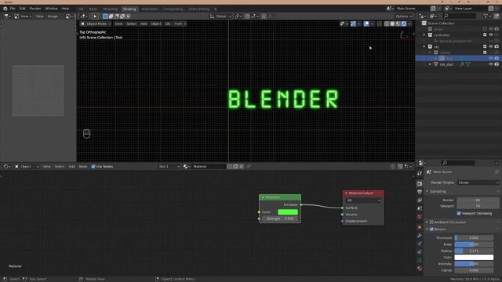The image size is (502, 282).
Task: Enable Ambient Occlusion checkbox
Action: tap(431, 222)
